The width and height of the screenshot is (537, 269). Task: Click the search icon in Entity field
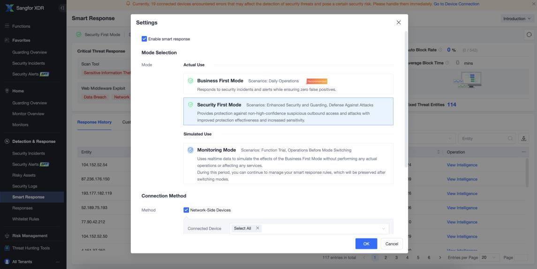point(510,139)
